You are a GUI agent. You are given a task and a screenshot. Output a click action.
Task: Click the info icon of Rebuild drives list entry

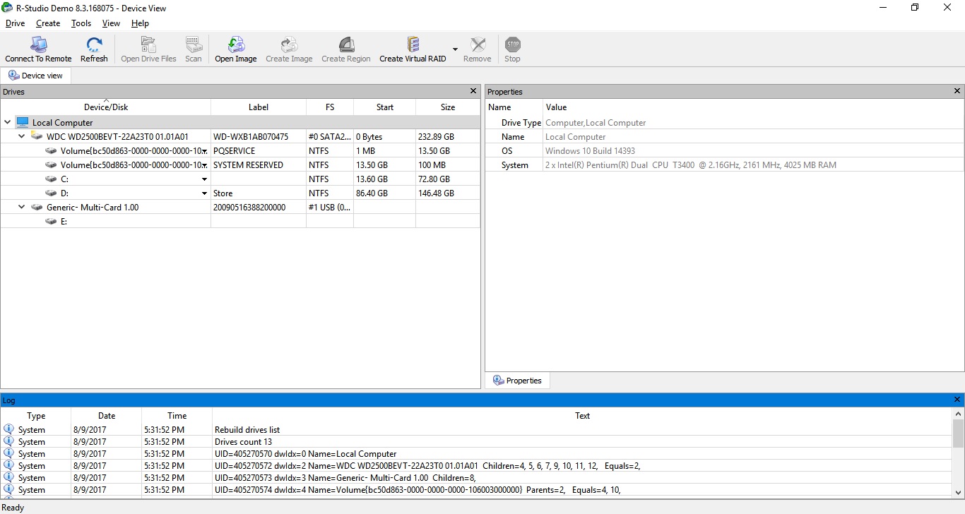coord(8,429)
